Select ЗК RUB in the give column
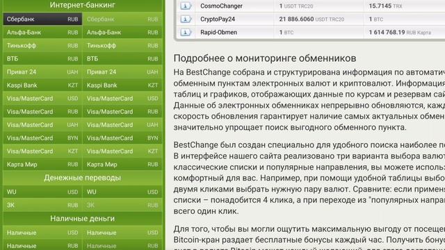 pyautogui.click(x=42, y=206)
